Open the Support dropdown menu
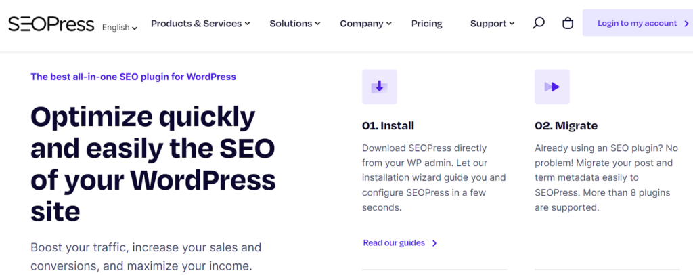Screen dimensions: 693x275 click(492, 24)
